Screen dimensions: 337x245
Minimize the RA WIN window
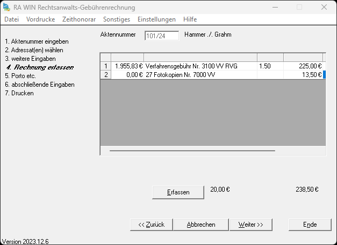(275, 7)
